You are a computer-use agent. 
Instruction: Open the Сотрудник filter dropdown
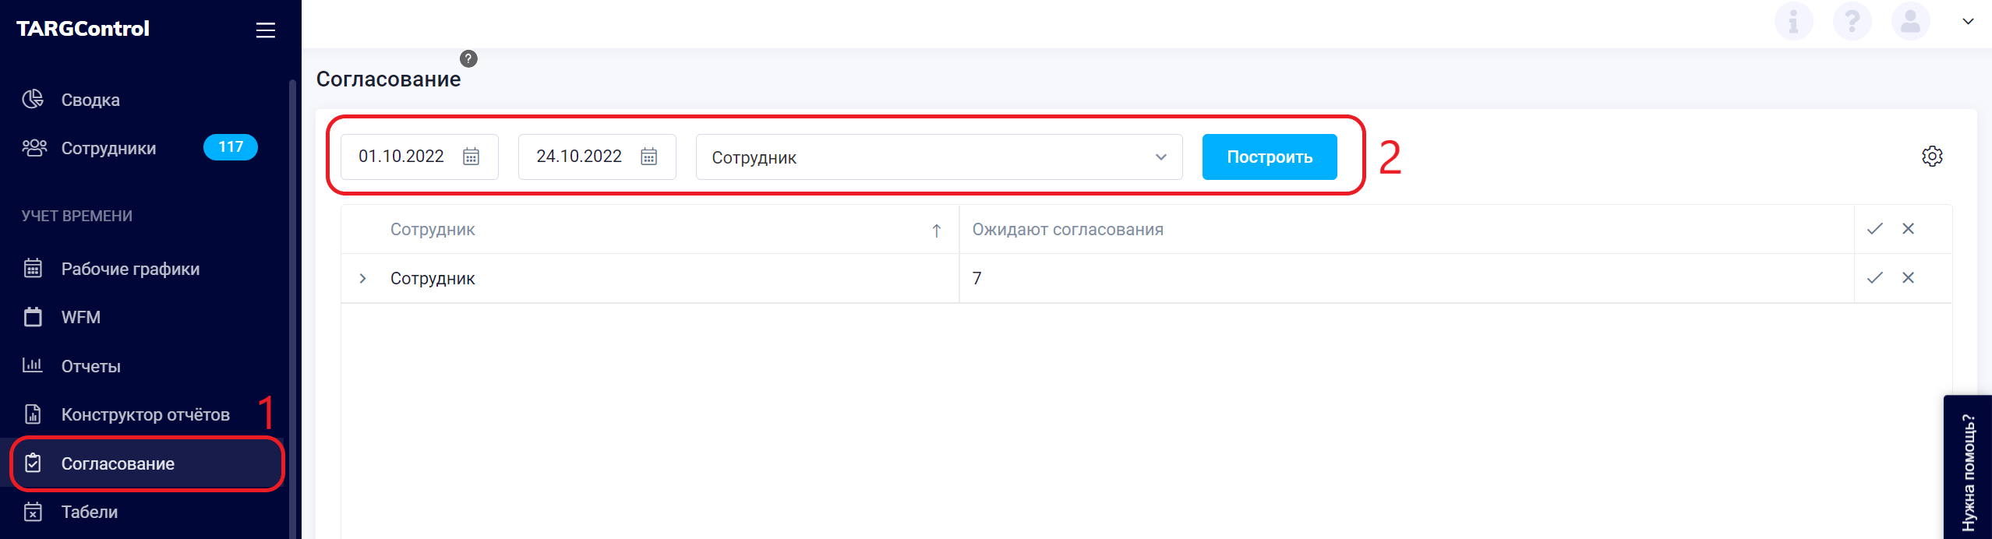(939, 157)
